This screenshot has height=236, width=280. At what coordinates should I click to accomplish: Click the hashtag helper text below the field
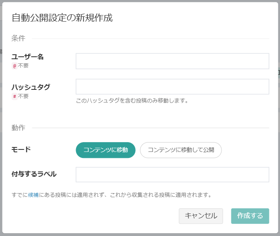132,100
